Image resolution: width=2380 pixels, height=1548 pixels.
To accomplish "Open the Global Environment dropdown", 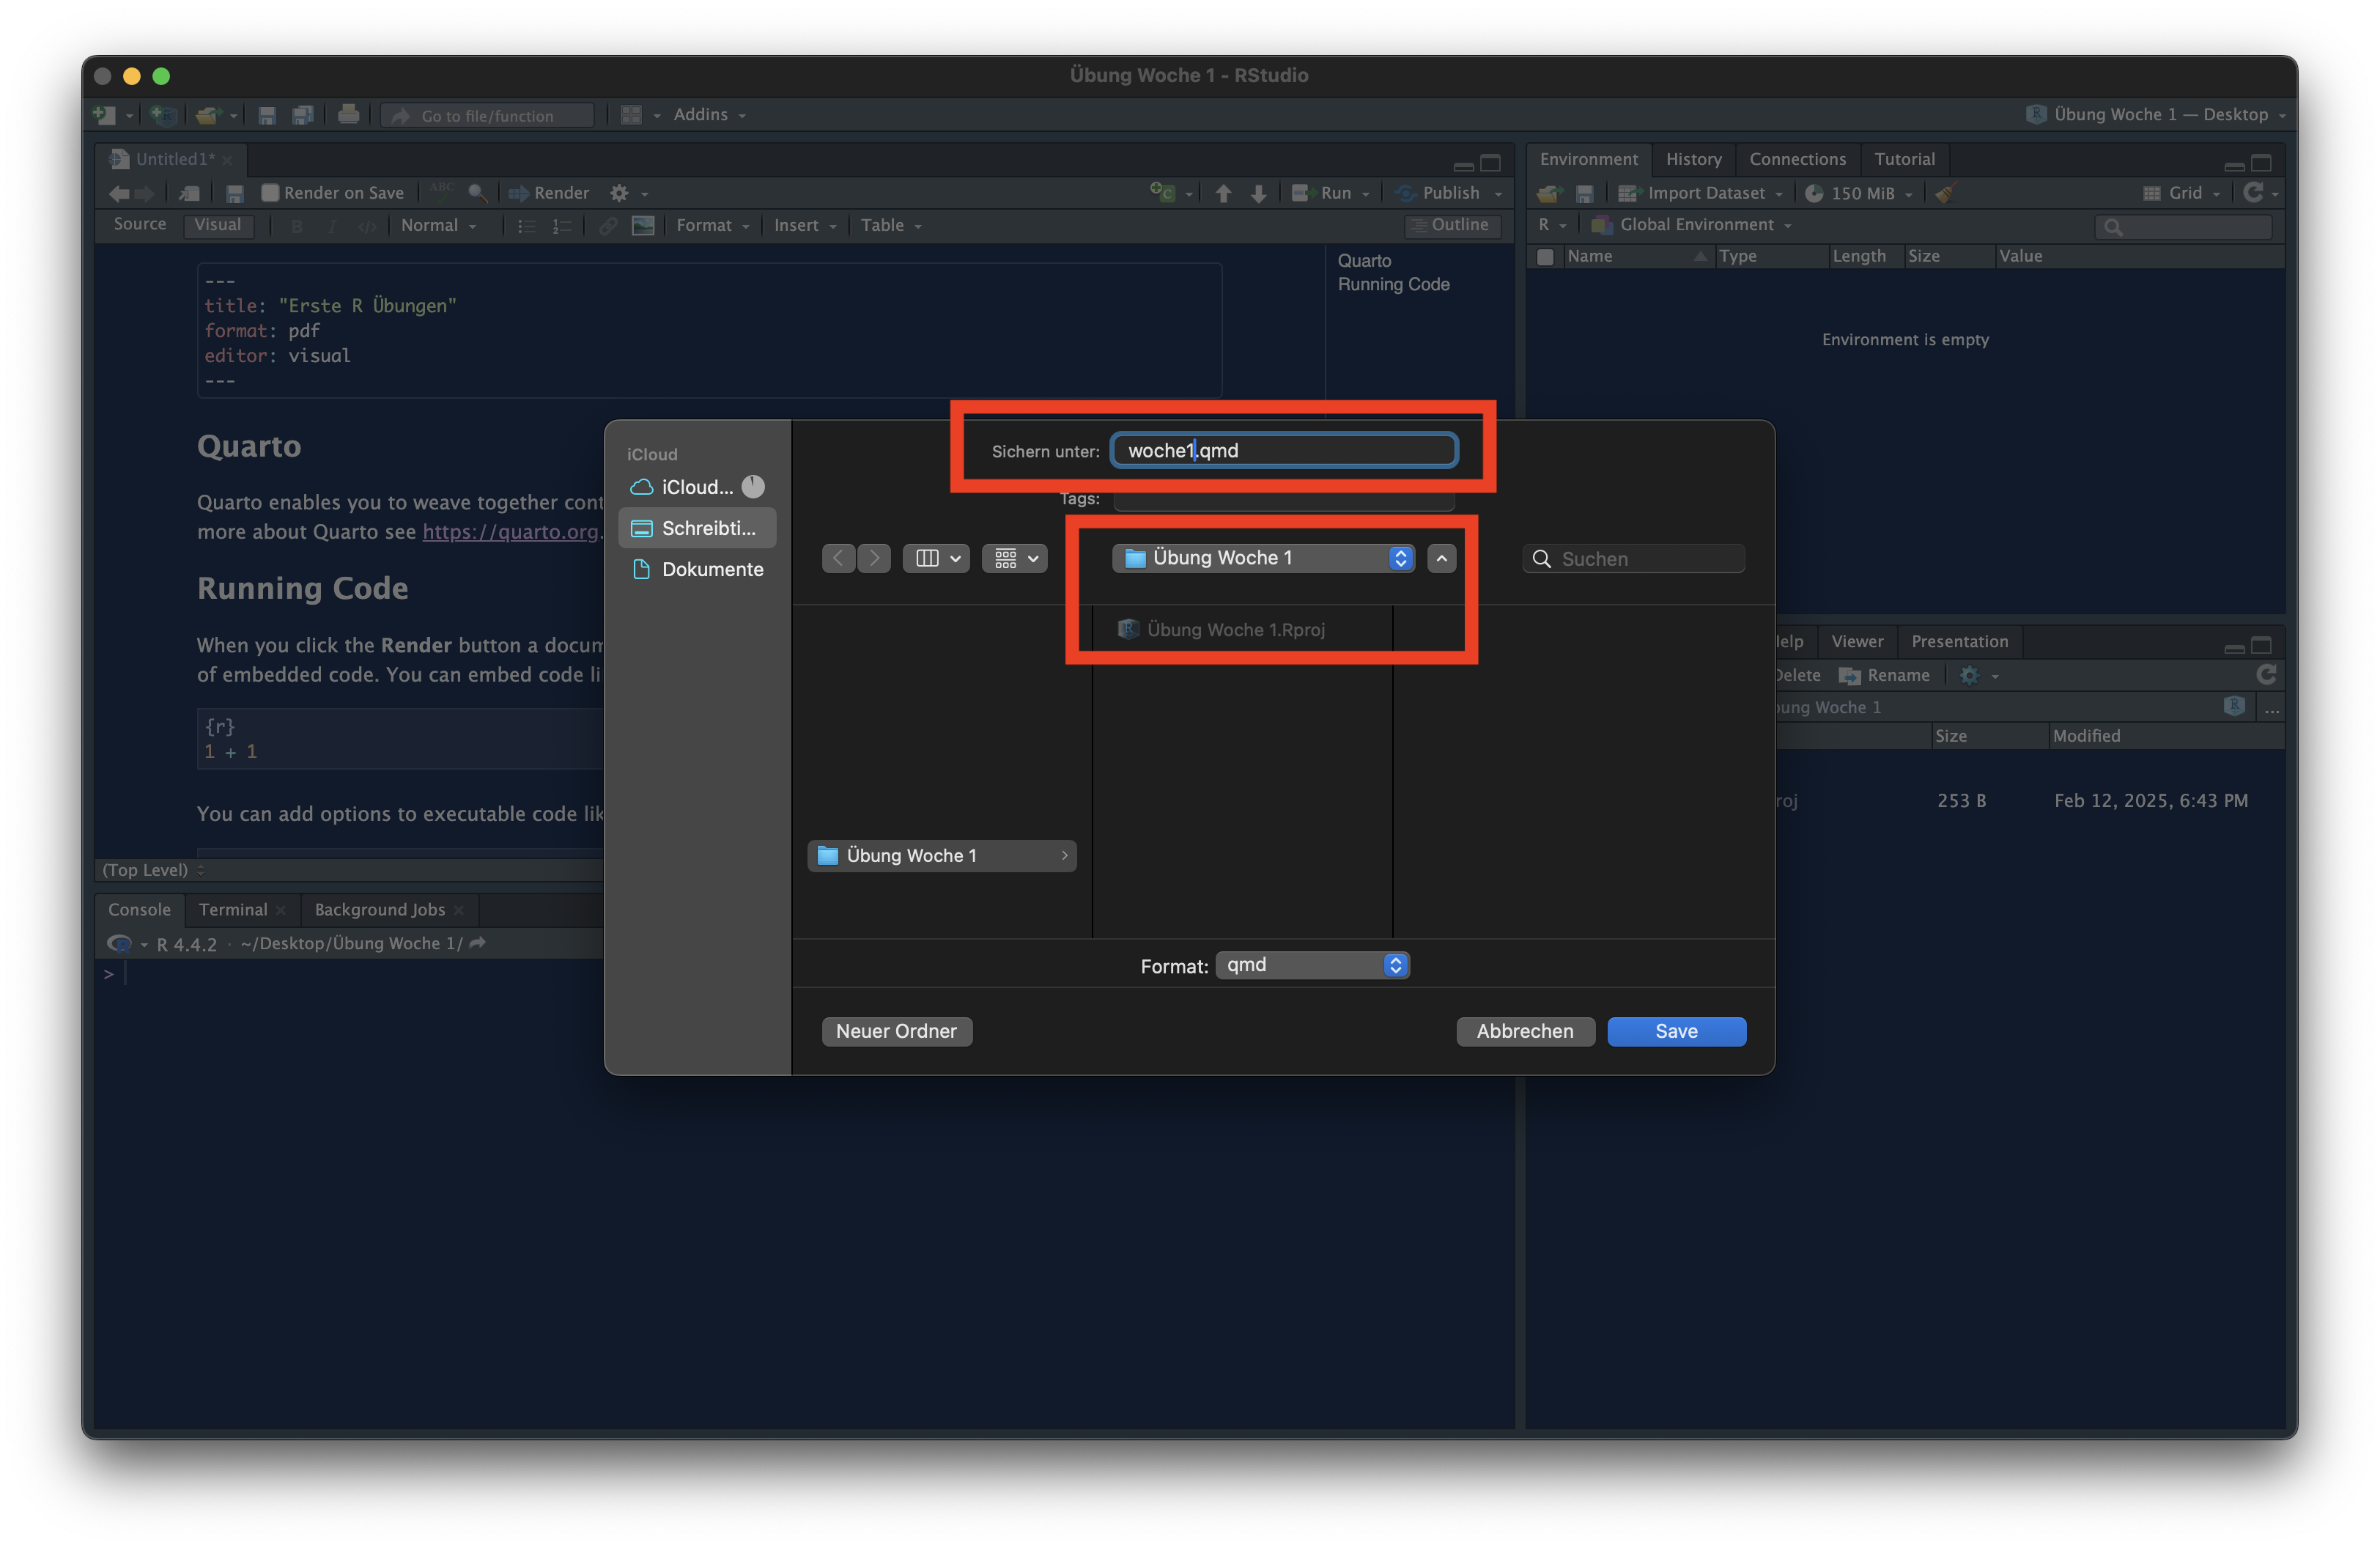I will point(1692,225).
